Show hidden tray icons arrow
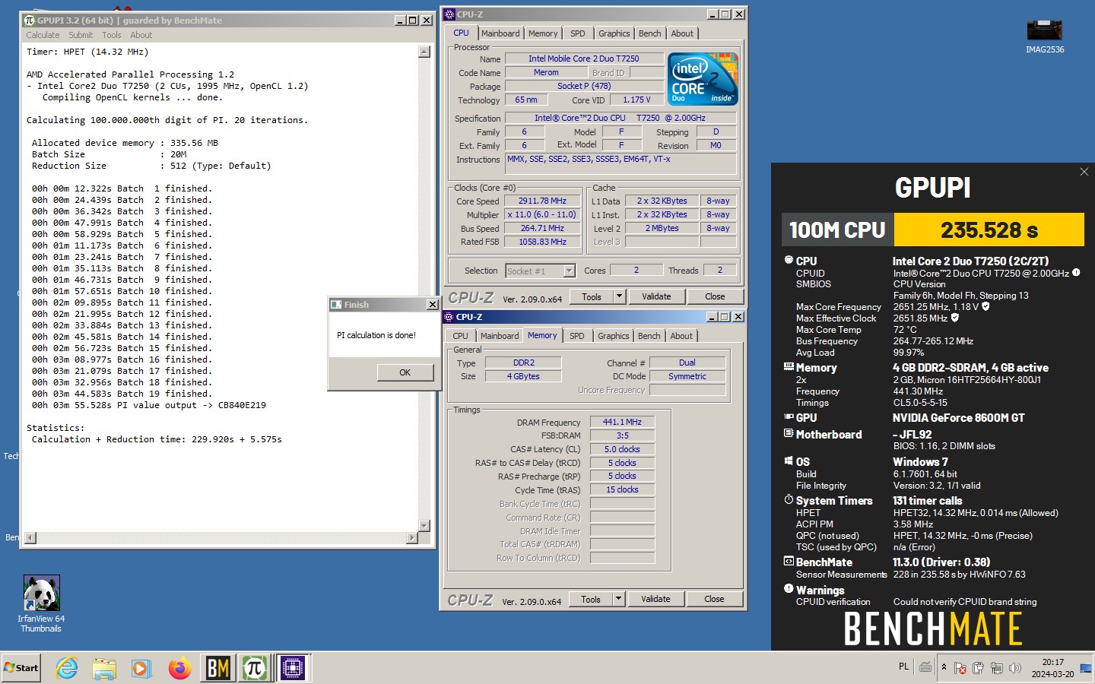This screenshot has height=684, width=1095. click(944, 667)
